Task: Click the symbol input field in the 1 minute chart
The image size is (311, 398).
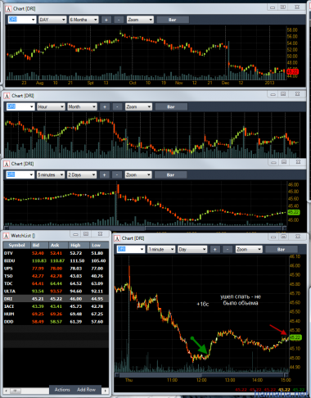Action: point(130,249)
